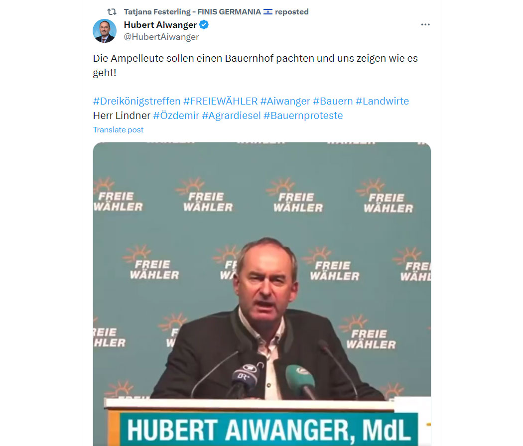Open hashtag #Agrardiesel
Screen dimensions: 523x446
point(231,115)
